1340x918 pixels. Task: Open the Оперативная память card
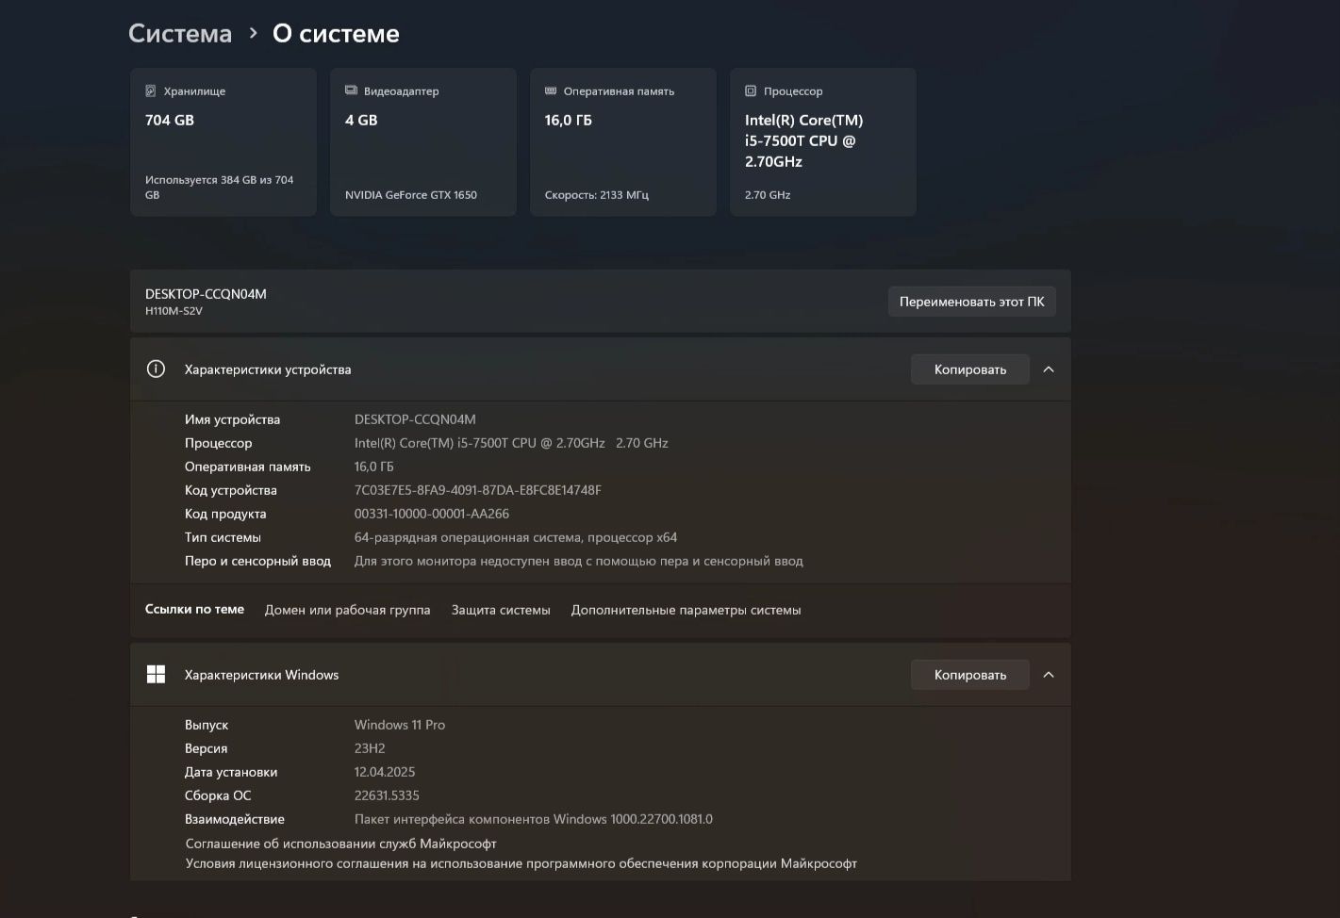pyautogui.click(x=623, y=141)
